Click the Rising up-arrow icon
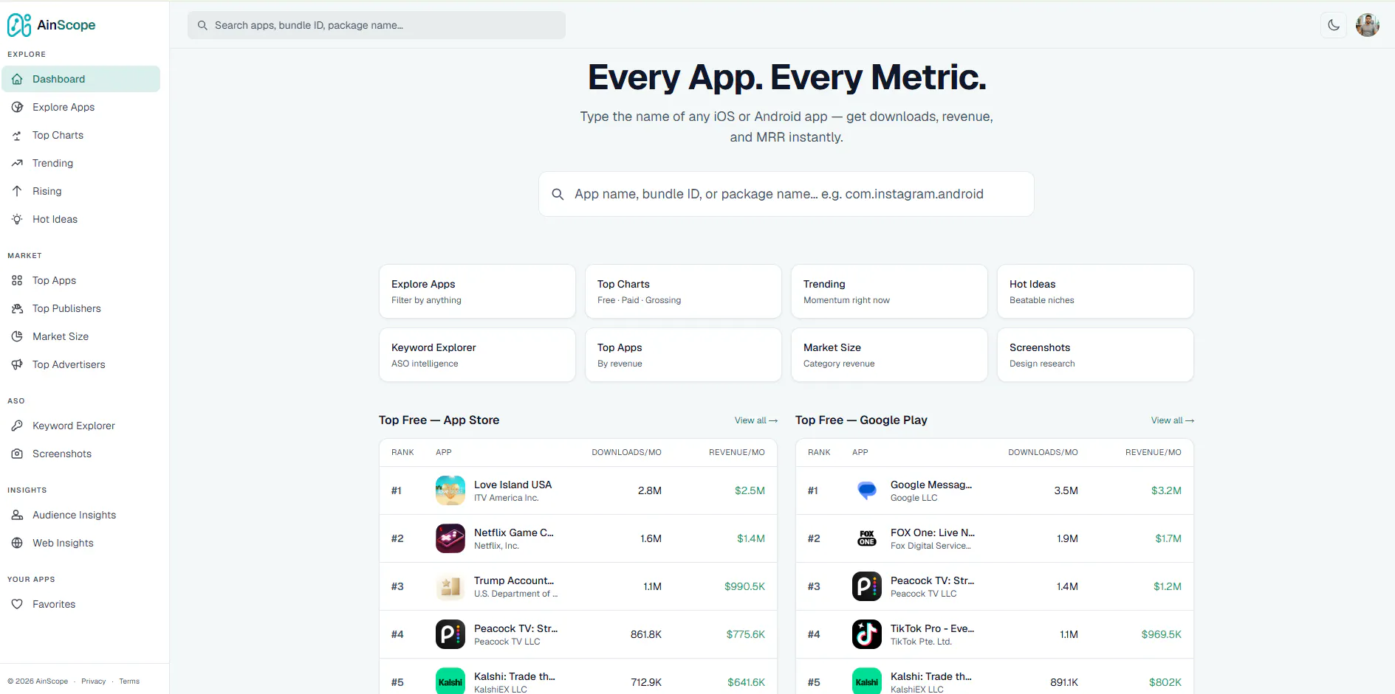Screen dimensions: 1395x694 (17, 191)
